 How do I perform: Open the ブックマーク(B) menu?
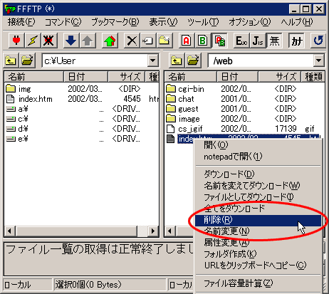(115, 22)
